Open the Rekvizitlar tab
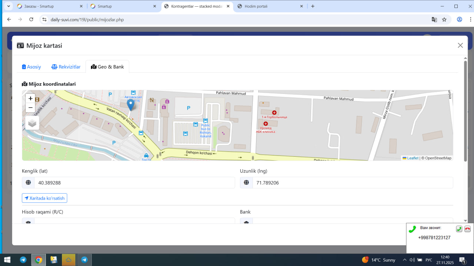 (x=66, y=67)
